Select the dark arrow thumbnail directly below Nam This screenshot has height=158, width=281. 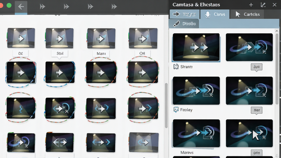tap(101, 72)
